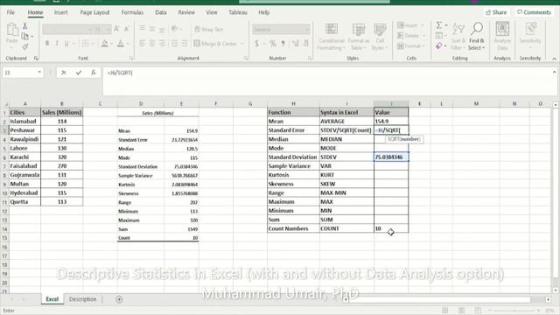Image resolution: width=560 pixels, height=315 pixels.
Task: Click the AutoSum sigma icon
Action: [439, 25]
